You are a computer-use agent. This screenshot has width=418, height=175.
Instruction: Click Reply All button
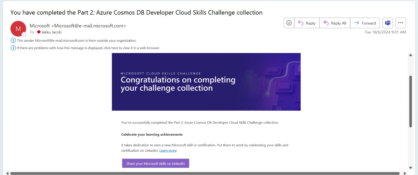coord(335,23)
